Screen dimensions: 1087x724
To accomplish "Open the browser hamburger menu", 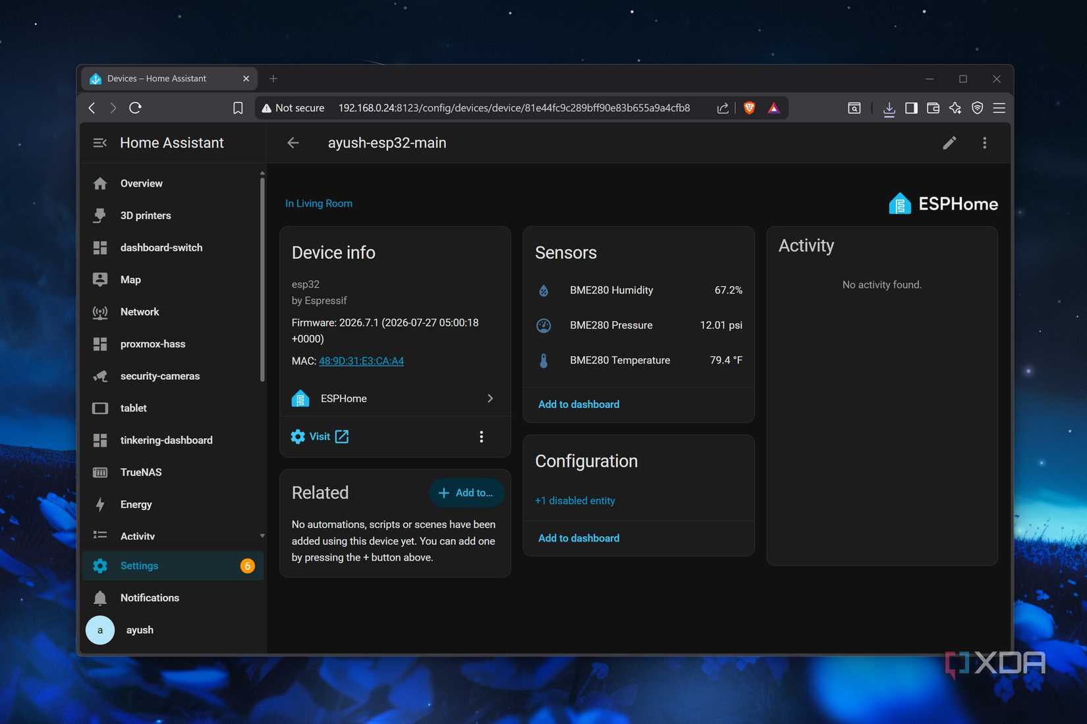I will point(999,108).
